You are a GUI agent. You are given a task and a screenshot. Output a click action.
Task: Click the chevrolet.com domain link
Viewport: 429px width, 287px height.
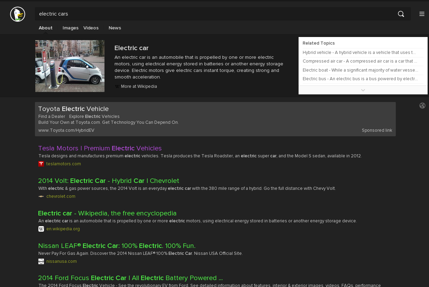coord(61,196)
